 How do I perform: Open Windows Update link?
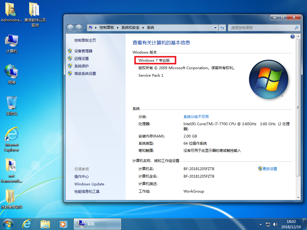[x=89, y=184]
